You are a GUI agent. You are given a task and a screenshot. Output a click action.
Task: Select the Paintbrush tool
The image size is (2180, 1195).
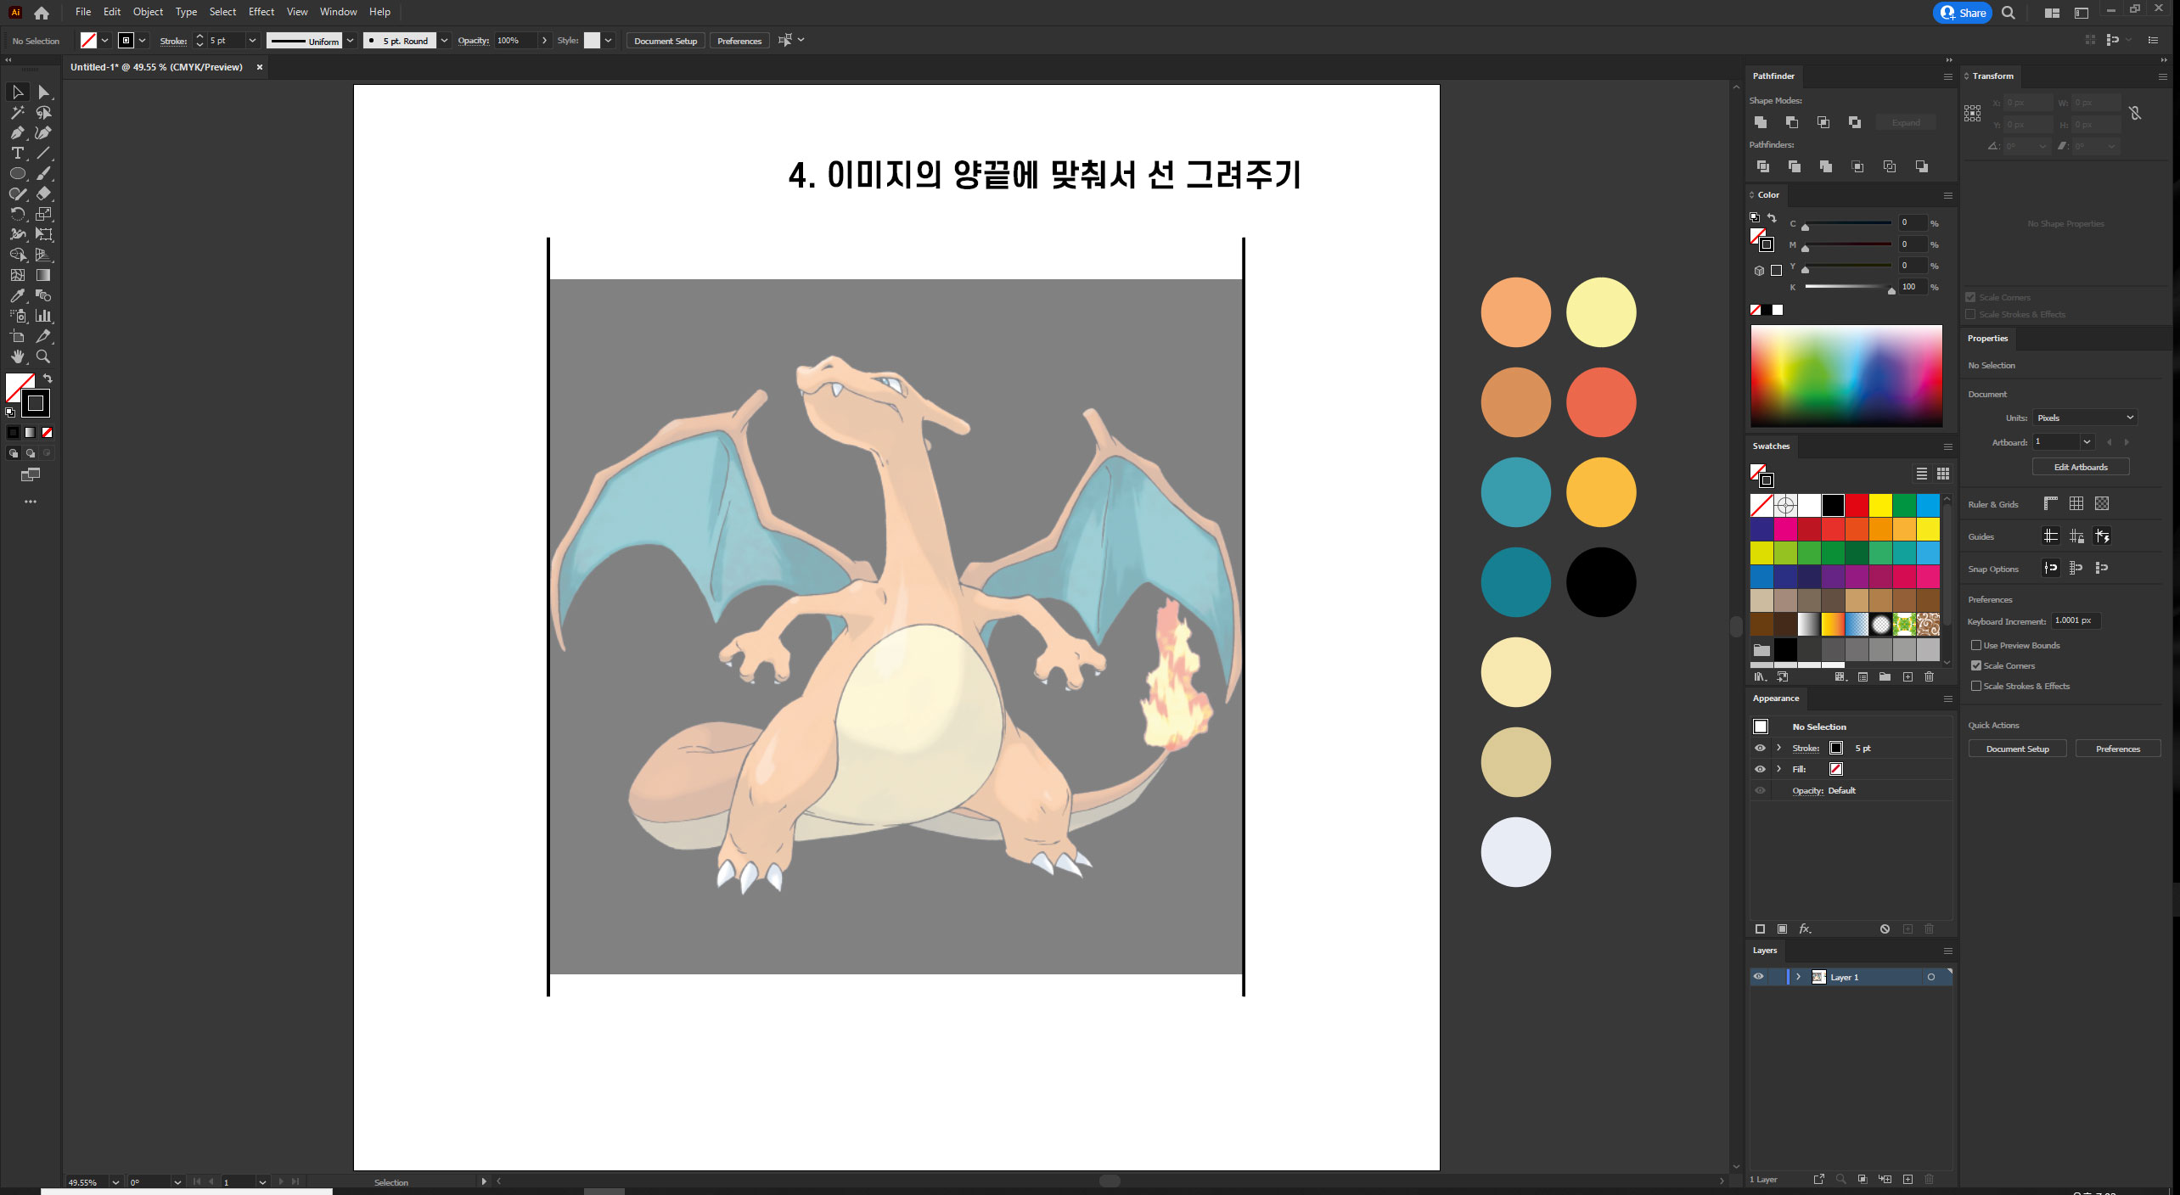tap(44, 173)
